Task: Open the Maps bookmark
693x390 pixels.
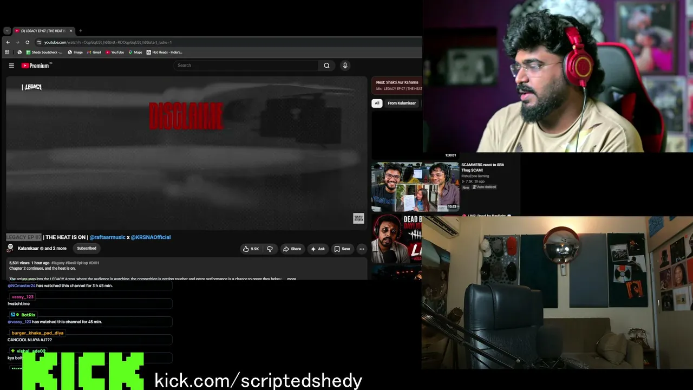Action: pos(135,53)
